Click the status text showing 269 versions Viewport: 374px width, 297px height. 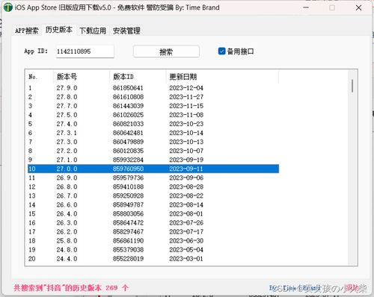(71, 288)
